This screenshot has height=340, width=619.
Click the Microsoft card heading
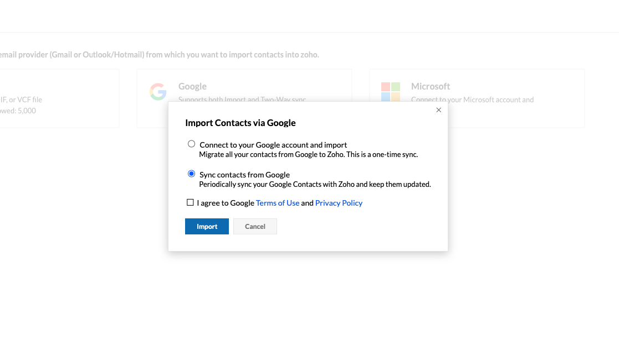tap(431, 86)
